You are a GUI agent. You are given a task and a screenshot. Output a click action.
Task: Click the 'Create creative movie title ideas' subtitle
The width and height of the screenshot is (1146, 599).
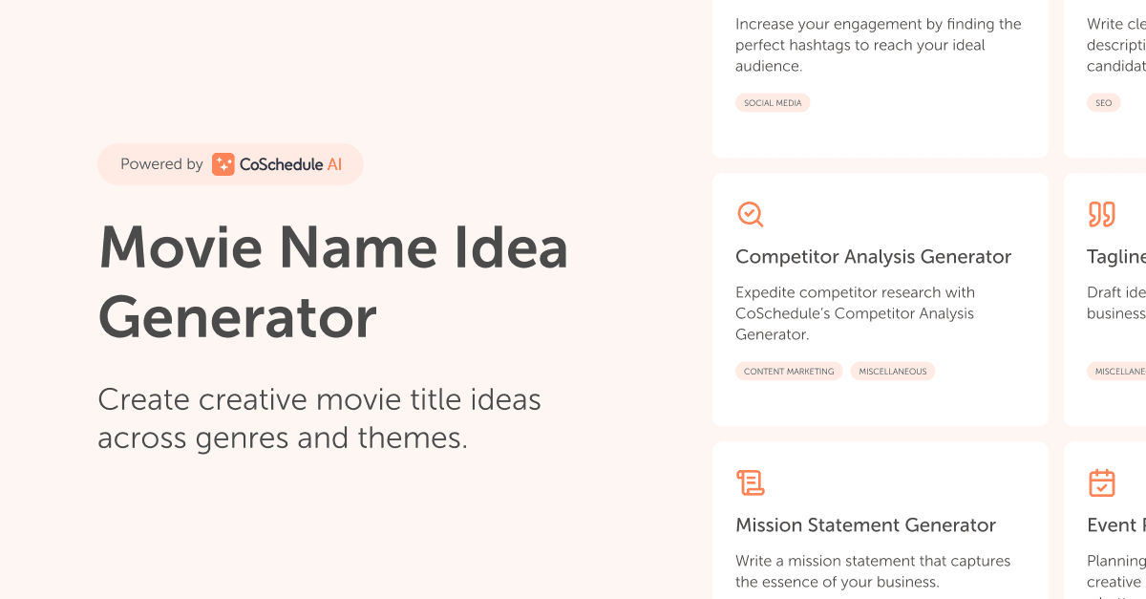319,418
